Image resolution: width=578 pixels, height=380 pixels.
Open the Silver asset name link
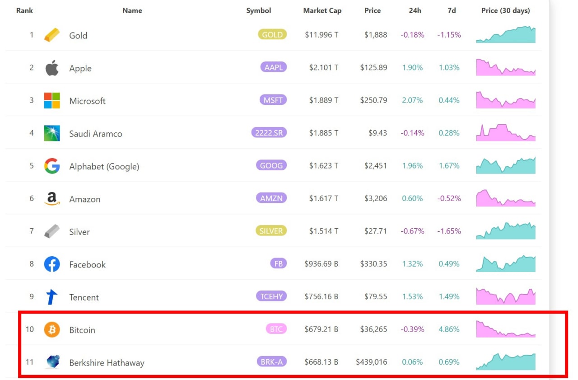(79, 232)
